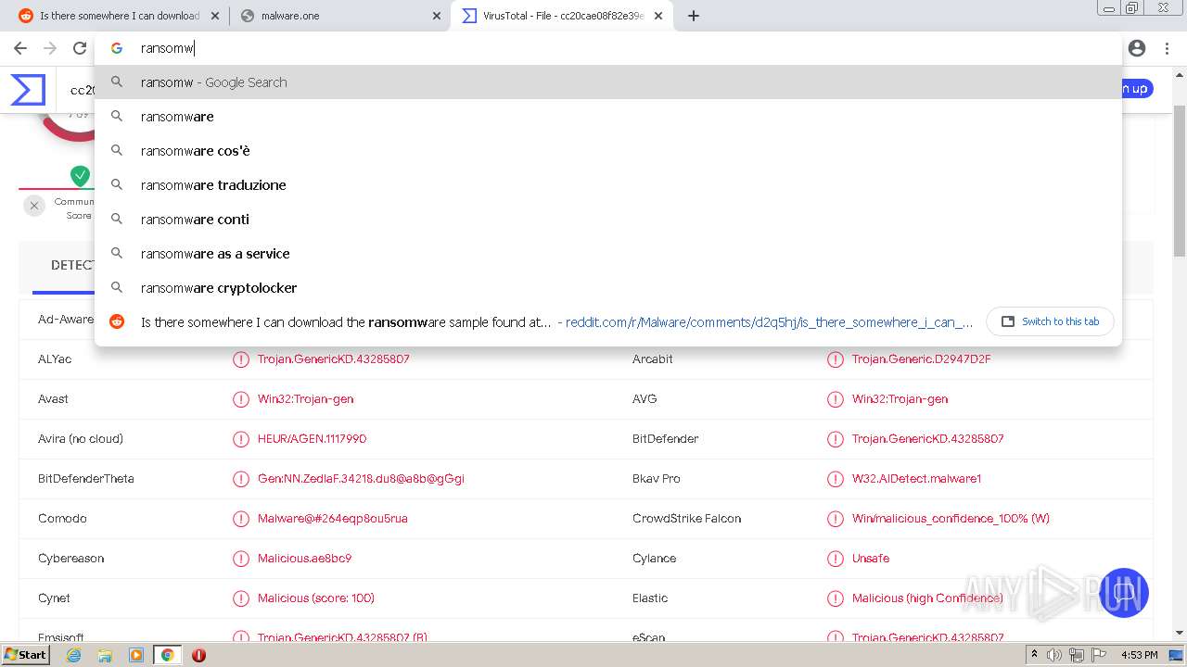This screenshot has height=667, width=1187.
Task: Select the VirusTotal File tab
Action: (561, 16)
